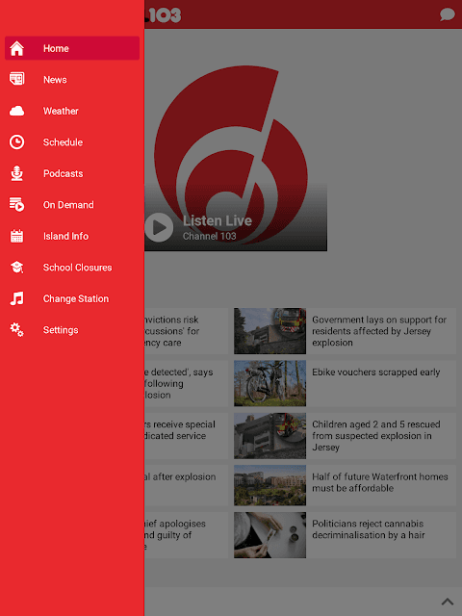
Task: Open the News newspaper icon
Action: (17, 79)
